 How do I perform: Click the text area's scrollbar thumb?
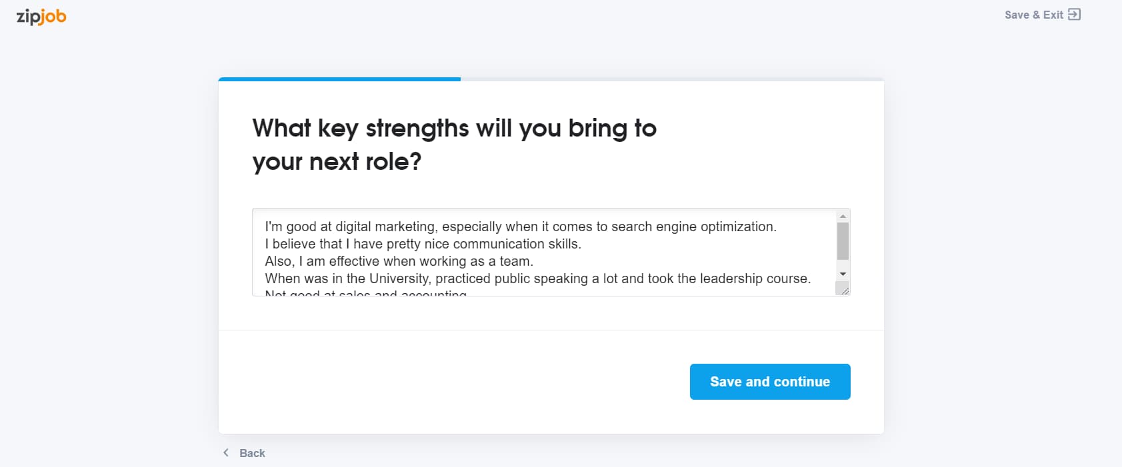click(843, 241)
